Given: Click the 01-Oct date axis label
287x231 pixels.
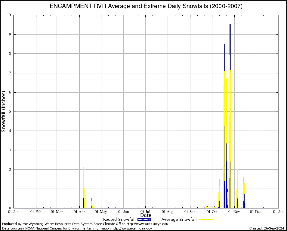Looking at the screenshot, I should (212, 212).
